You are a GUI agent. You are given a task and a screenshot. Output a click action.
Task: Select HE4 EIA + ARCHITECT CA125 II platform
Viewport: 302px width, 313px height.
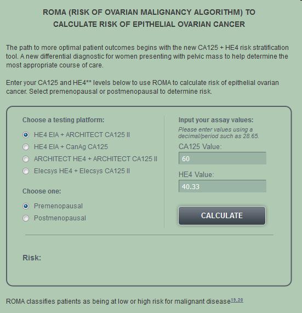pos(26,135)
